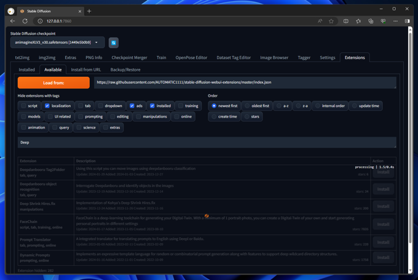Click the site info icon in address bar
Image resolution: width=418 pixels, height=280 pixels.
[40, 21]
